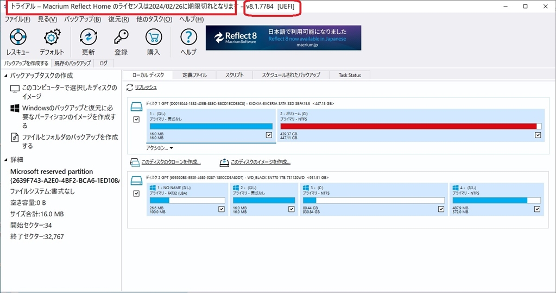Click the Microsoft reserved partition detail text
The height and width of the screenshot is (293, 556).
coord(52,172)
